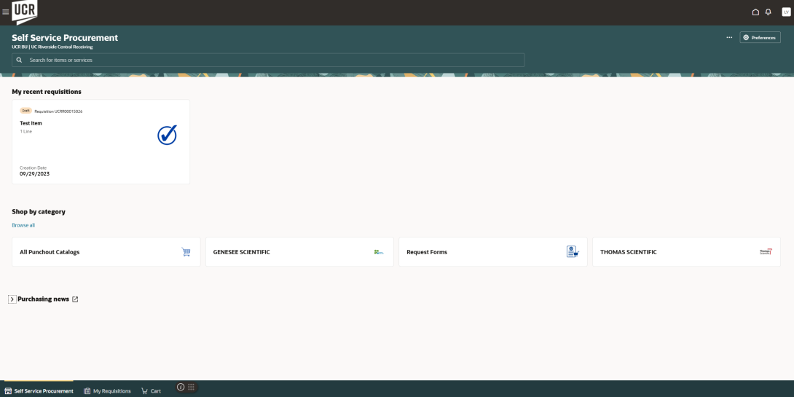Screen dimensions: 794x397
Task: Click the Browse all link
Action: (x=23, y=225)
